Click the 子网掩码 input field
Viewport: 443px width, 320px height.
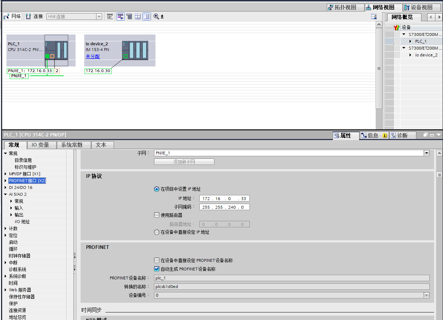coord(224,207)
